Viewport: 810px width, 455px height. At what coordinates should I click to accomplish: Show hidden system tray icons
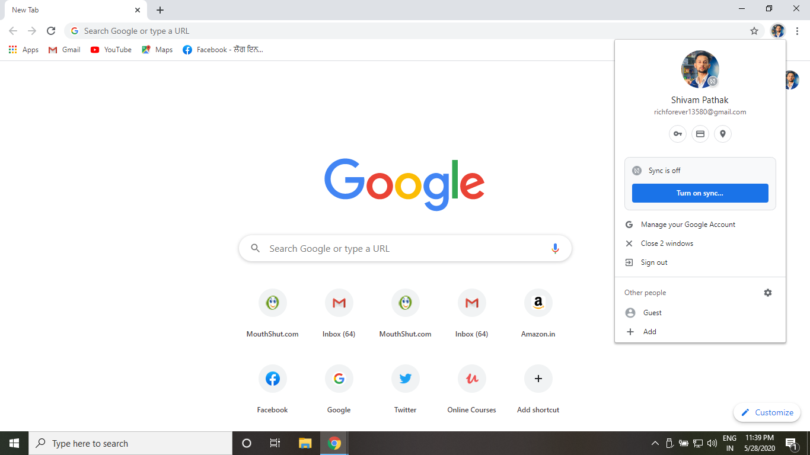tap(655, 443)
